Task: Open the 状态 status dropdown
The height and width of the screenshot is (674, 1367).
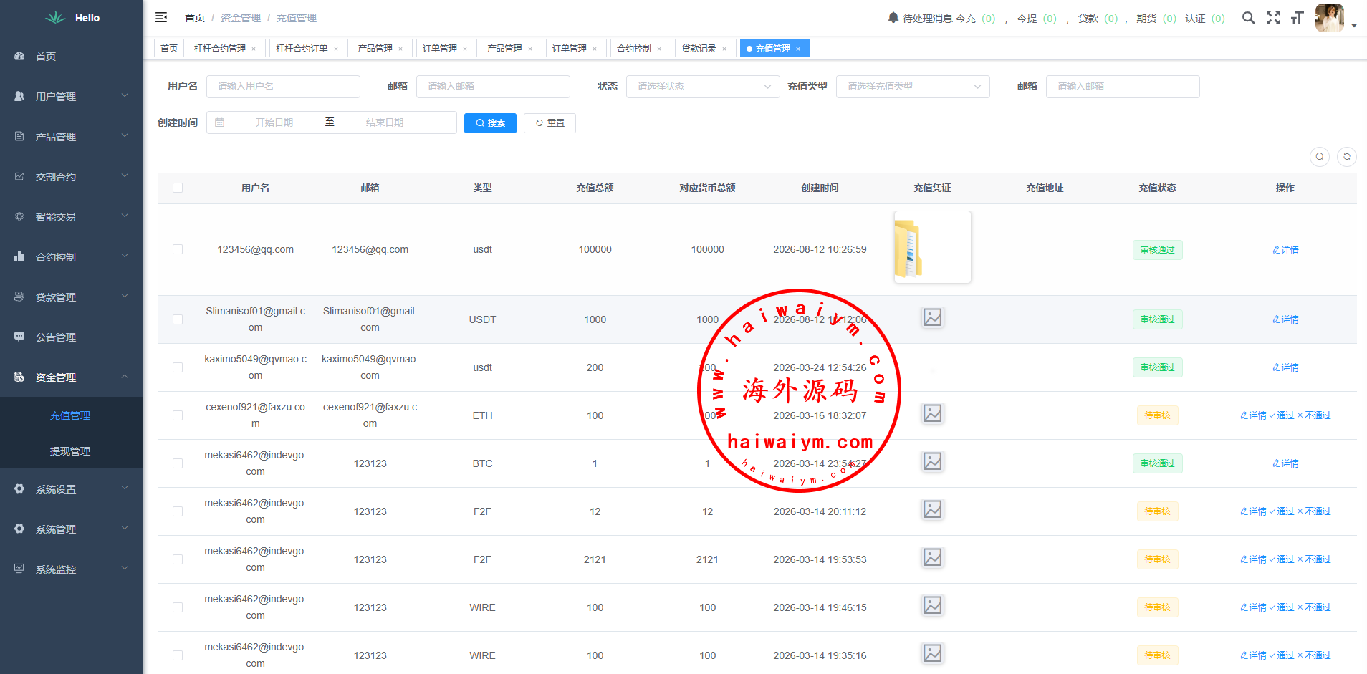Action: 703,87
